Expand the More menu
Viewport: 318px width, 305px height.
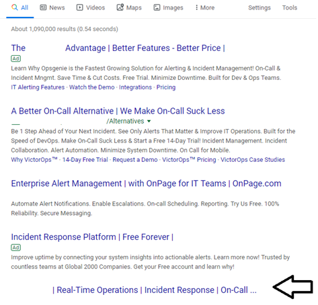coord(204,8)
